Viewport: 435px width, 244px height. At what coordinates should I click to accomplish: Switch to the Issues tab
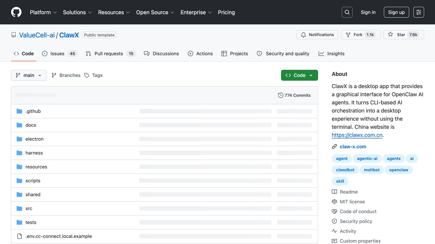point(59,54)
